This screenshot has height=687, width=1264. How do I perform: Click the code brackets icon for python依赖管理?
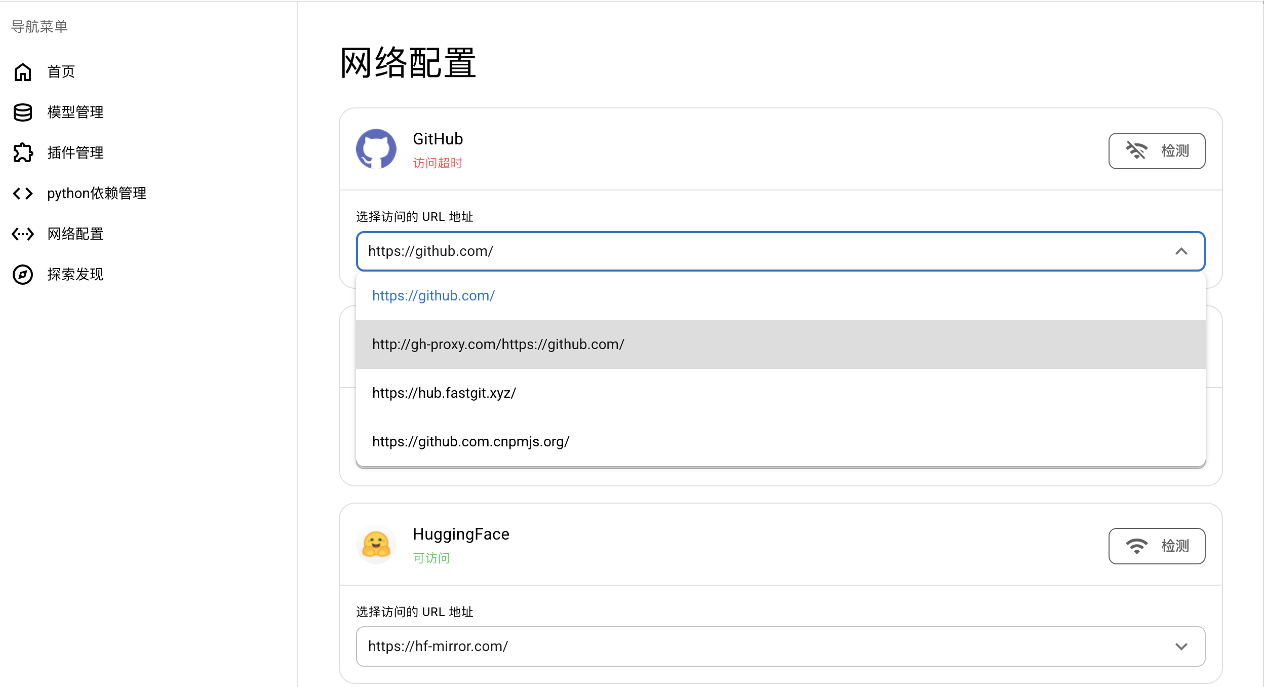[23, 194]
